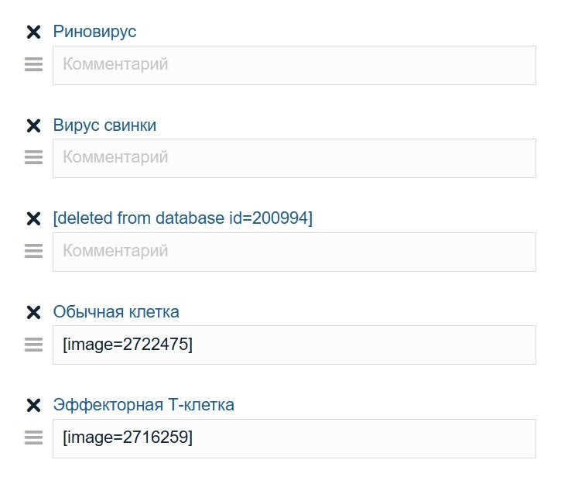Open the Обычная клетка link

coord(116,312)
